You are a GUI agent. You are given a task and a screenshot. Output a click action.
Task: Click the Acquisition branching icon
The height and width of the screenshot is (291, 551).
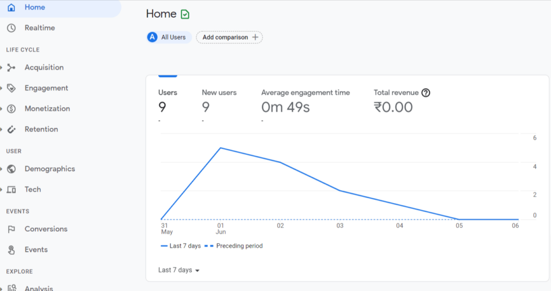[x=11, y=67]
